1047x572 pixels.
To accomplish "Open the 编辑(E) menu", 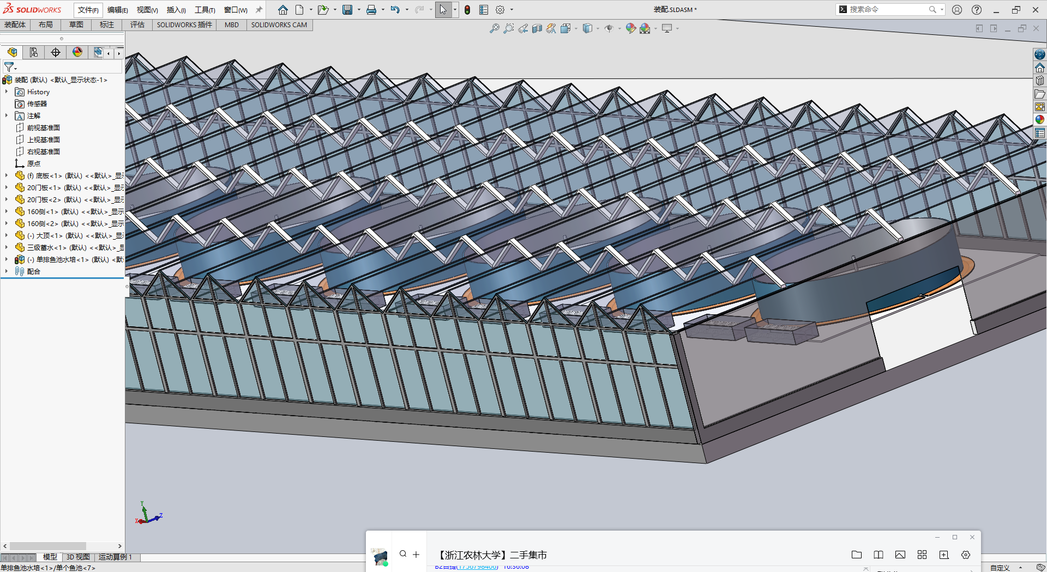I will (x=118, y=10).
